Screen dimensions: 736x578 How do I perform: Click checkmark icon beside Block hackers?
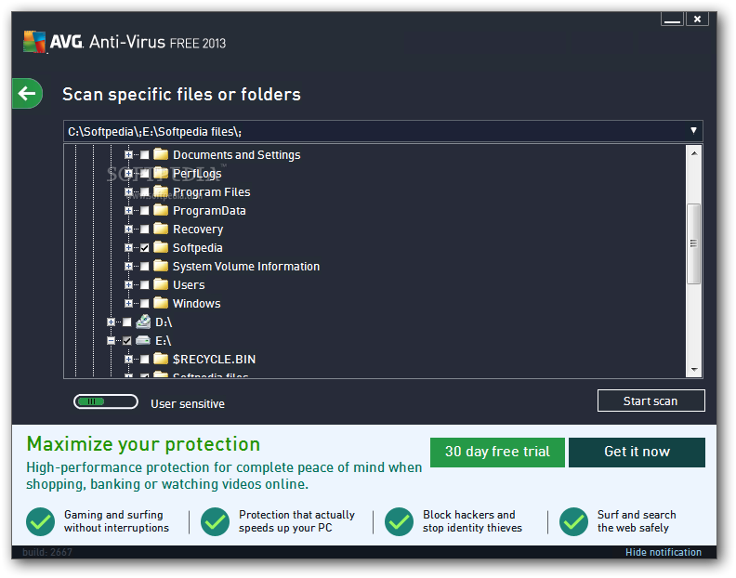point(399,521)
